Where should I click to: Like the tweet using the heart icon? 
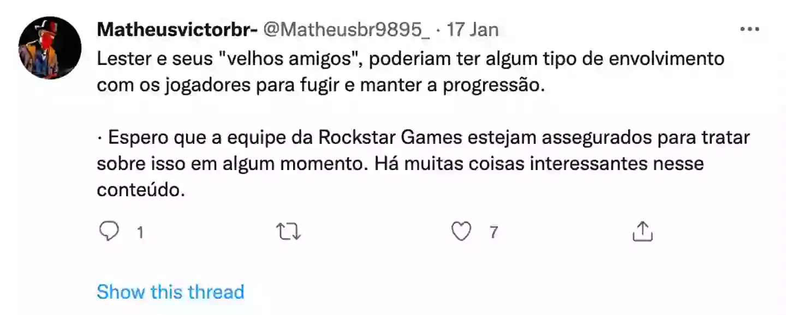pyautogui.click(x=461, y=231)
